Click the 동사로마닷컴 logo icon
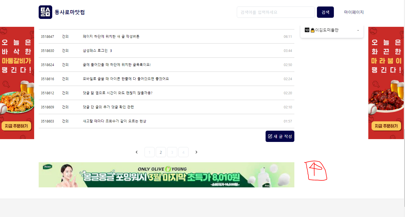The width and height of the screenshot is (405, 217). [x=45, y=12]
